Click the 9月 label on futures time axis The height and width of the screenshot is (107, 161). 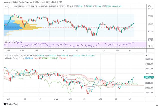click(9, 50)
